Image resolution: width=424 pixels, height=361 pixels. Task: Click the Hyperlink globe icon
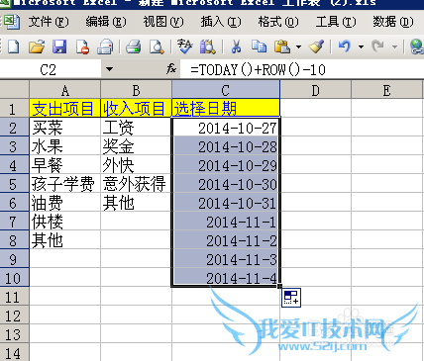click(417, 46)
